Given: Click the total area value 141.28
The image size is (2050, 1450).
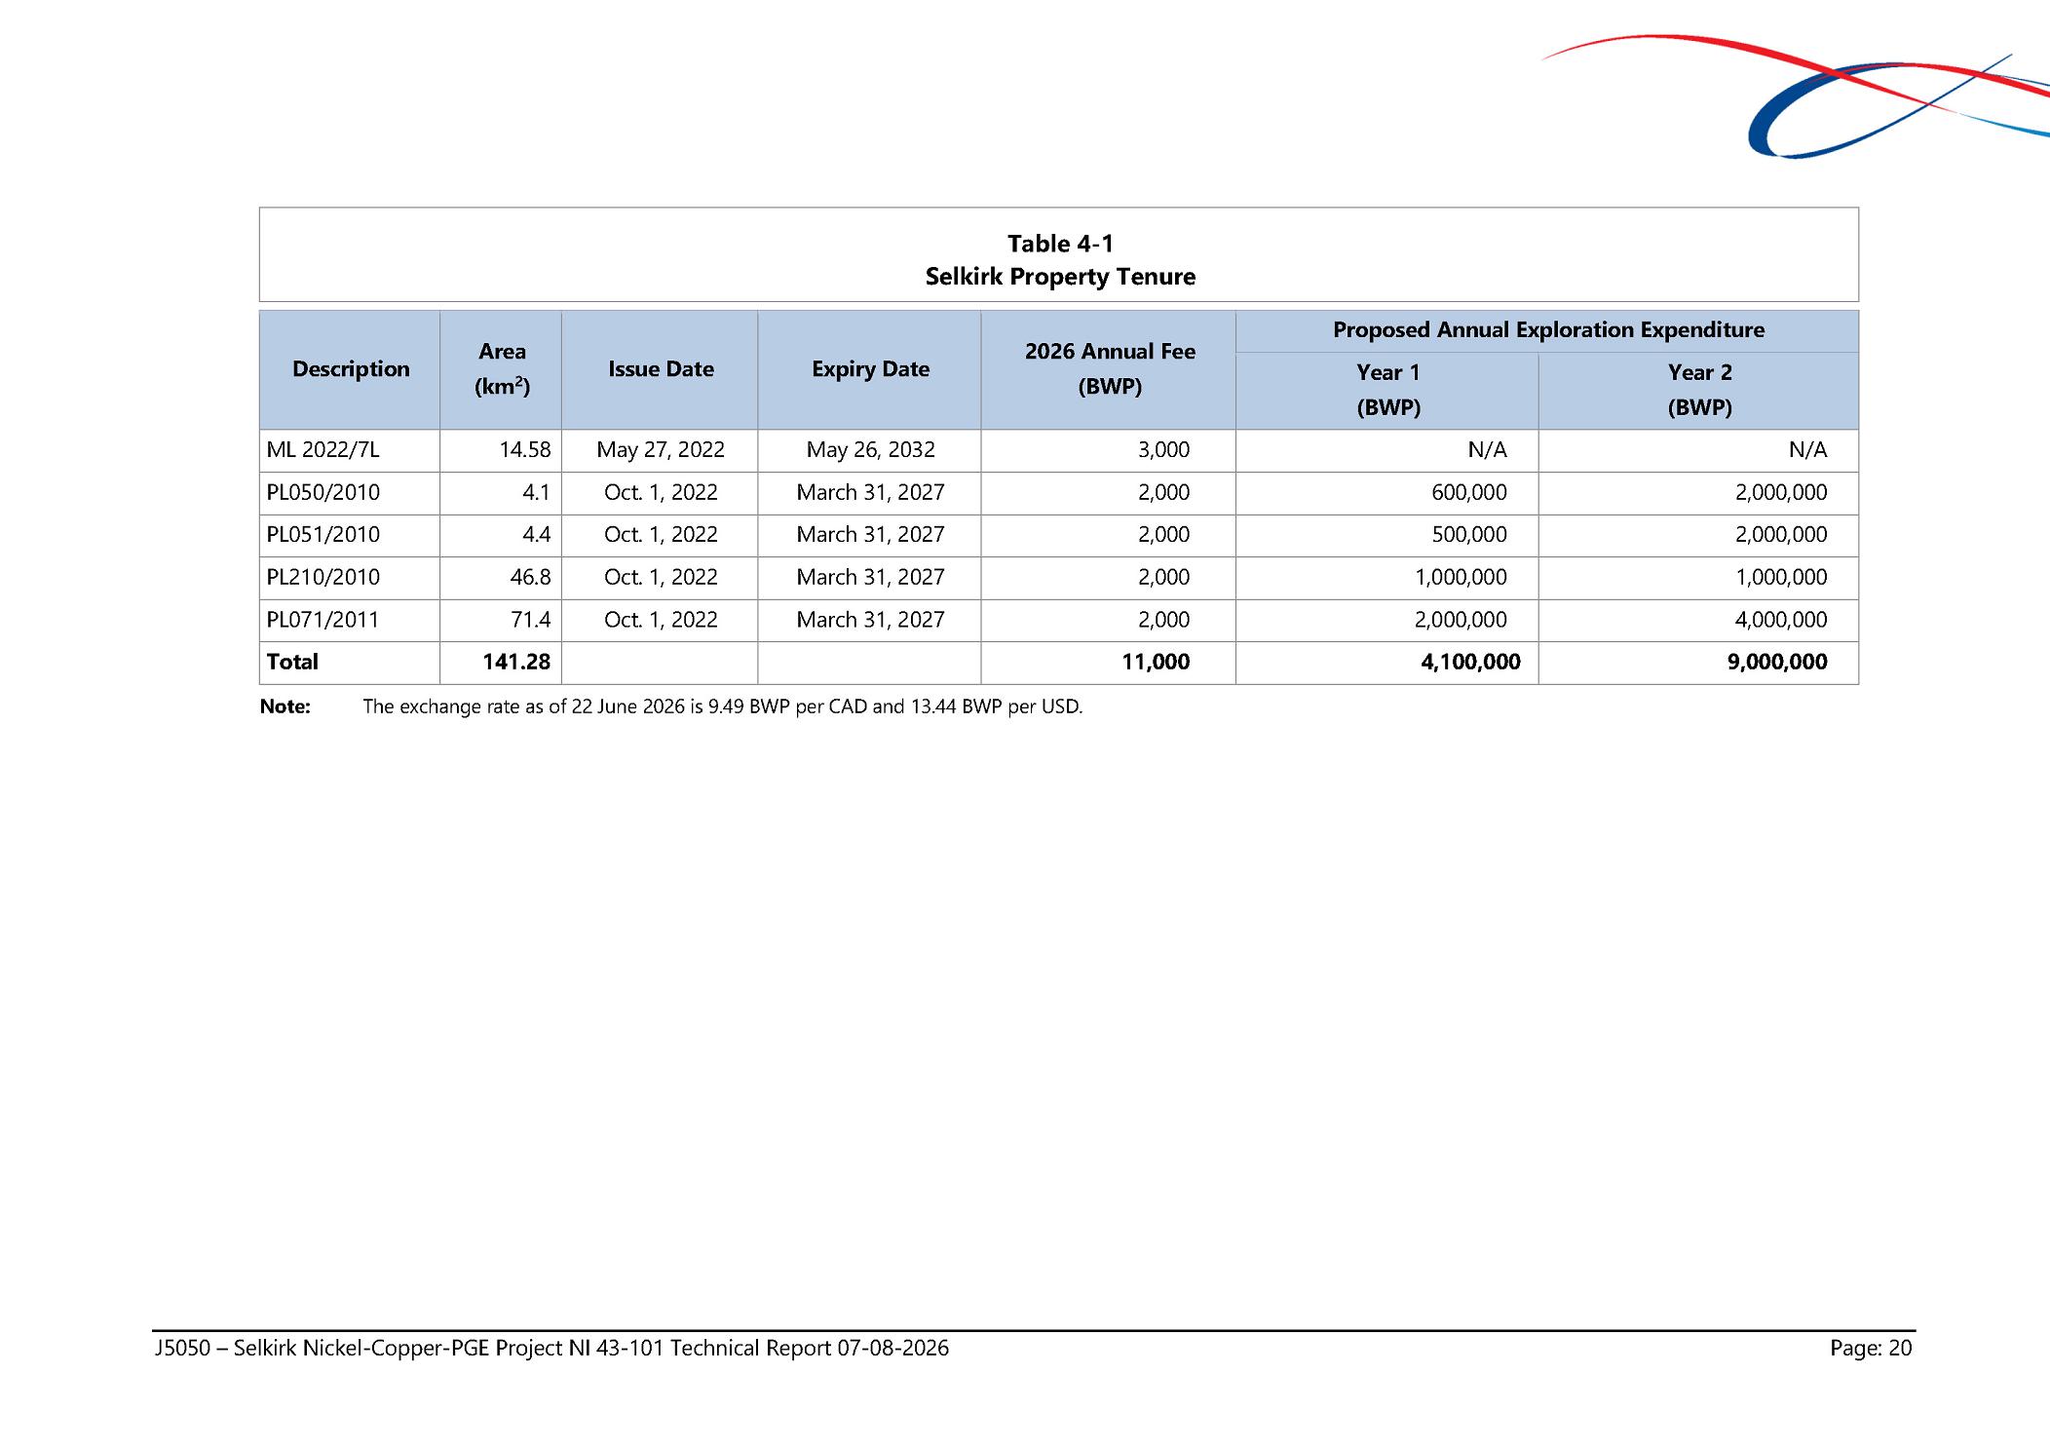Looking at the screenshot, I should tap(516, 662).
